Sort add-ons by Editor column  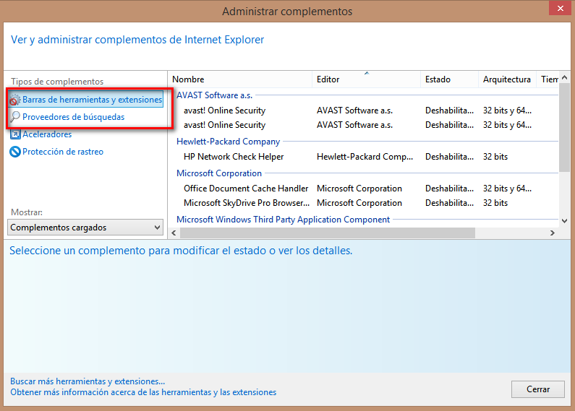[366, 79]
